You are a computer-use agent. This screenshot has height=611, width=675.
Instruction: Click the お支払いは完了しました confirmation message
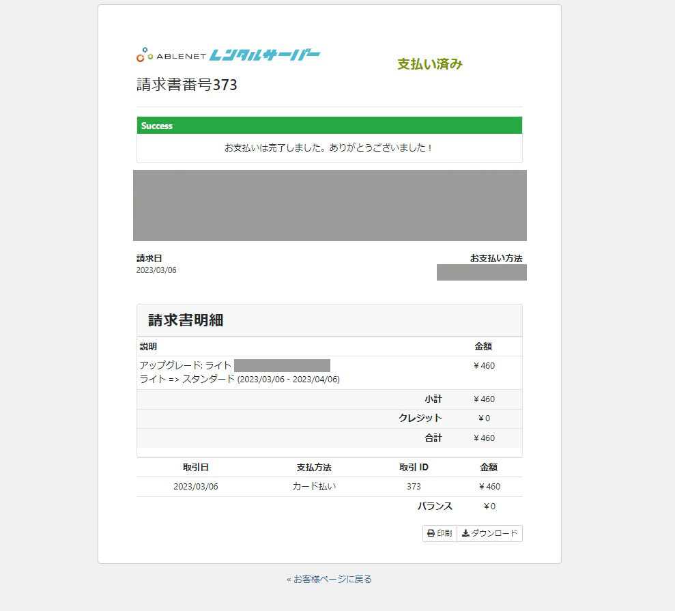coord(329,147)
